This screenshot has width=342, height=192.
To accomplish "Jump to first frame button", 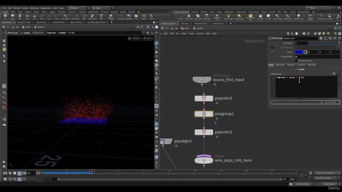I will [5, 173].
